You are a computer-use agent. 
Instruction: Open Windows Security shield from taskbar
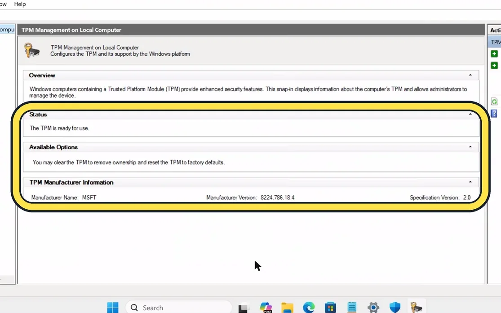pyautogui.click(x=395, y=308)
